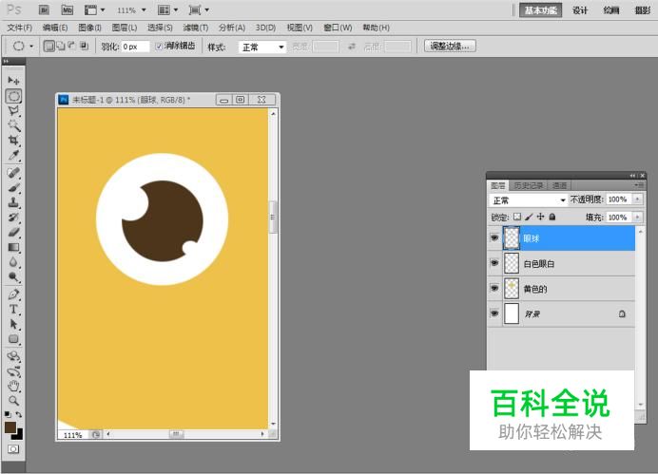Reset default foreground and background colors
This screenshot has height=474, width=658.
click(x=8, y=414)
